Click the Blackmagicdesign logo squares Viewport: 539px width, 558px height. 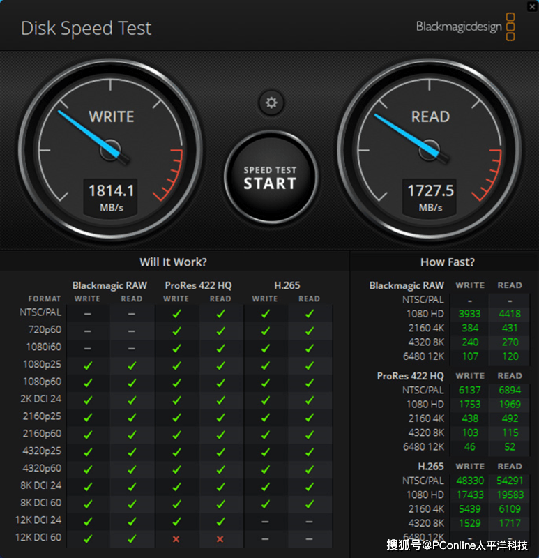tap(510, 27)
